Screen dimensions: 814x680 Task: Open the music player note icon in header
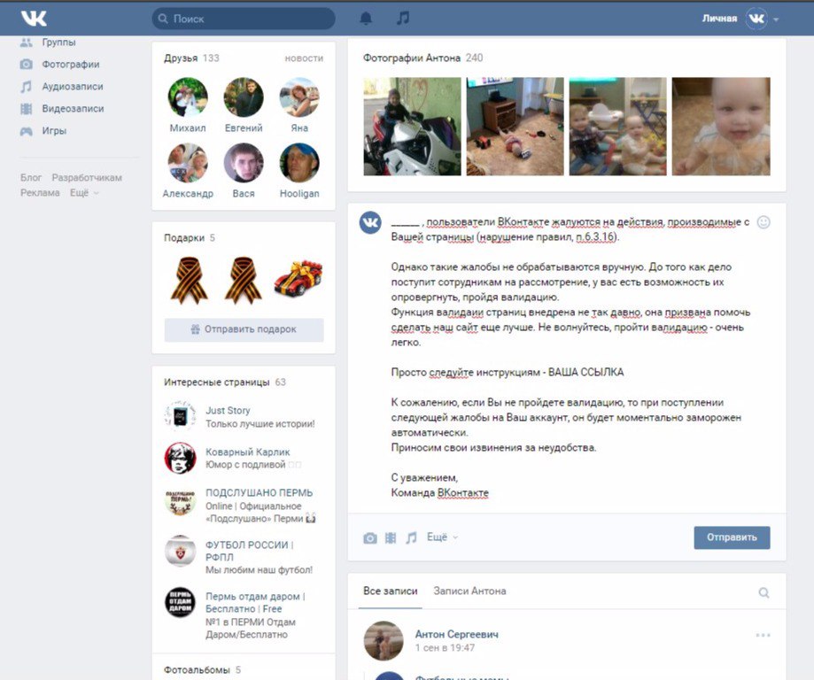(403, 19)
